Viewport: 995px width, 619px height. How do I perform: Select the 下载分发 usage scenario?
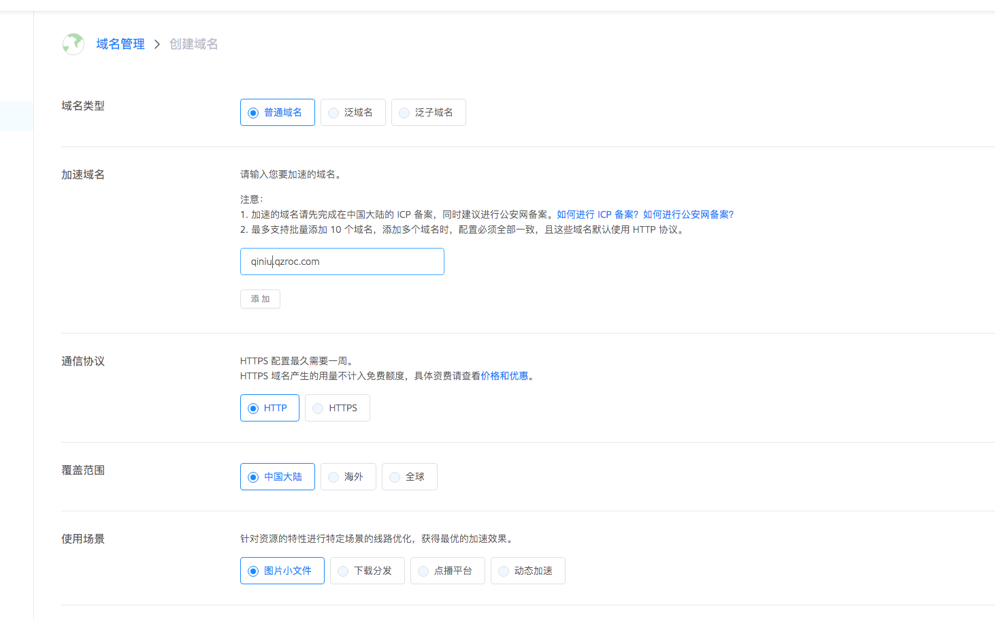tap(367, 571)
